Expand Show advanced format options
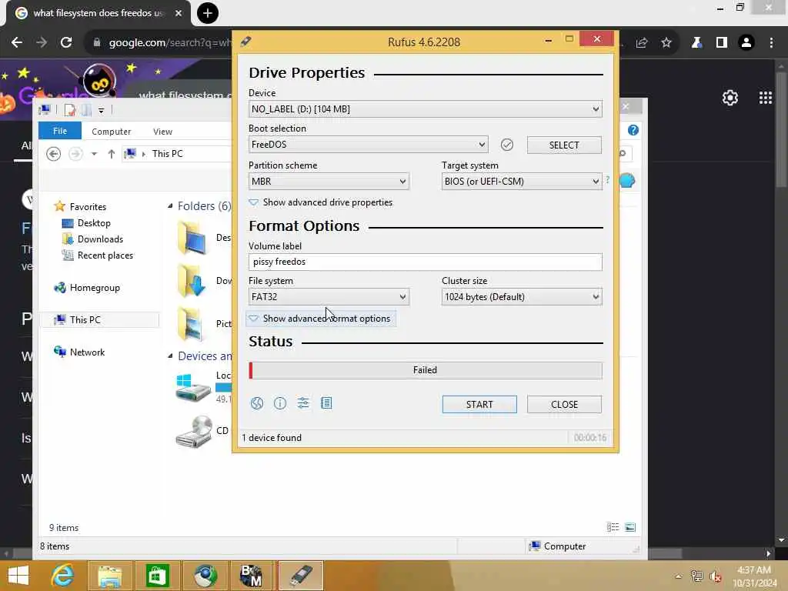This screenshot has height=591, width=788. point(321,319)
